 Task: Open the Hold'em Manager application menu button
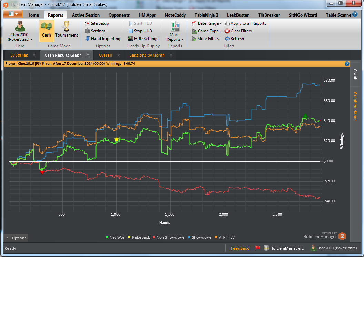pos(13,14)
